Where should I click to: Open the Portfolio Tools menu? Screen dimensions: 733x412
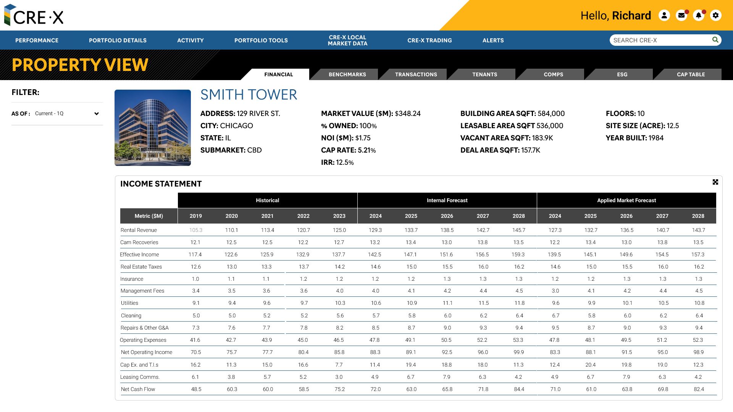(261, 40)
